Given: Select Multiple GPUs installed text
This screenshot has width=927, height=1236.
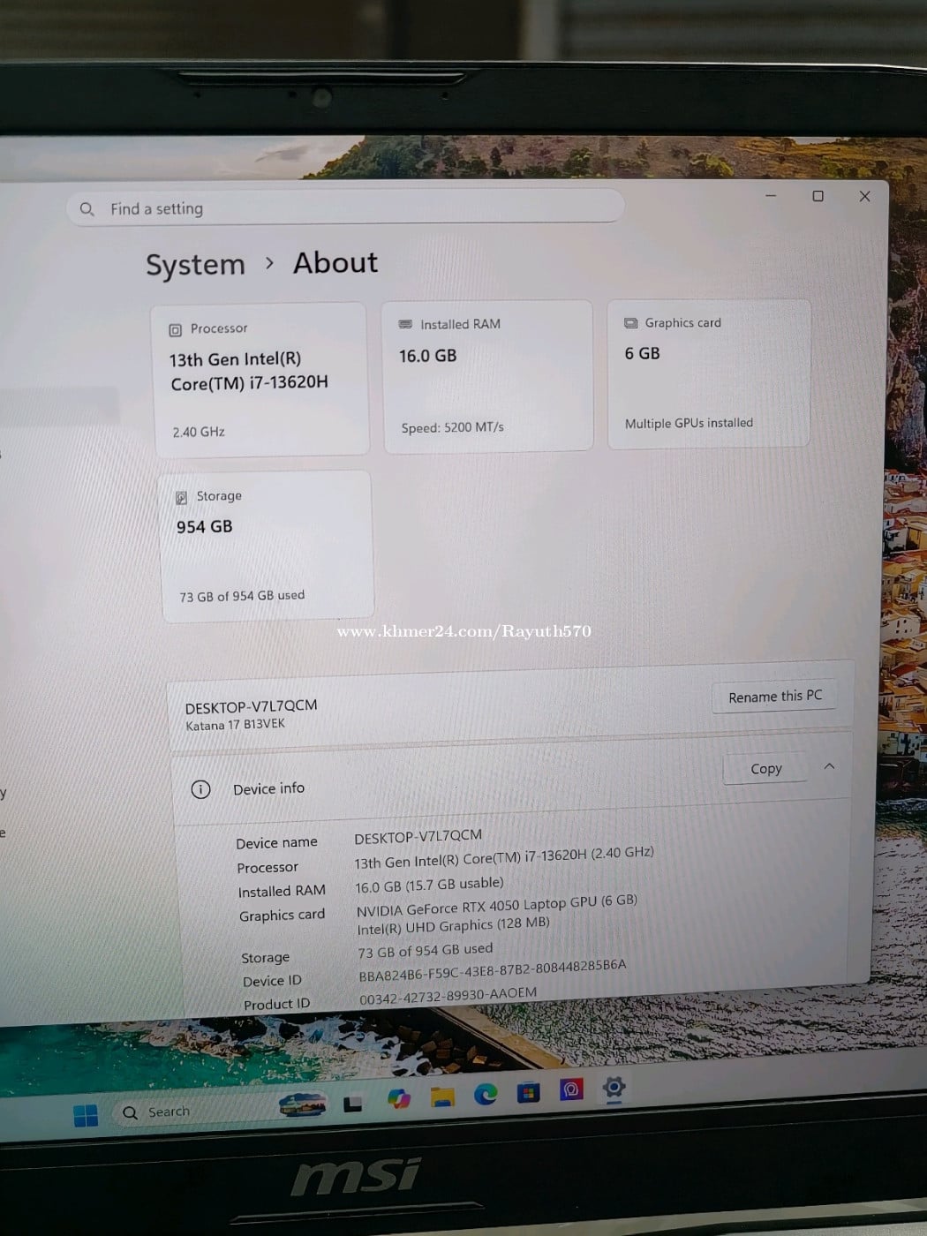Looking at the screenshot, I should (x=689, y=424).
